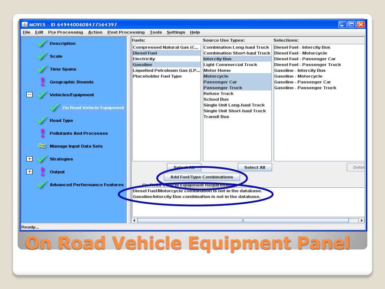The height and width of the screenshot is (289, 385).
Task: Click the checkmark beside Advanced Performance Features
Action: coord(42,184)
